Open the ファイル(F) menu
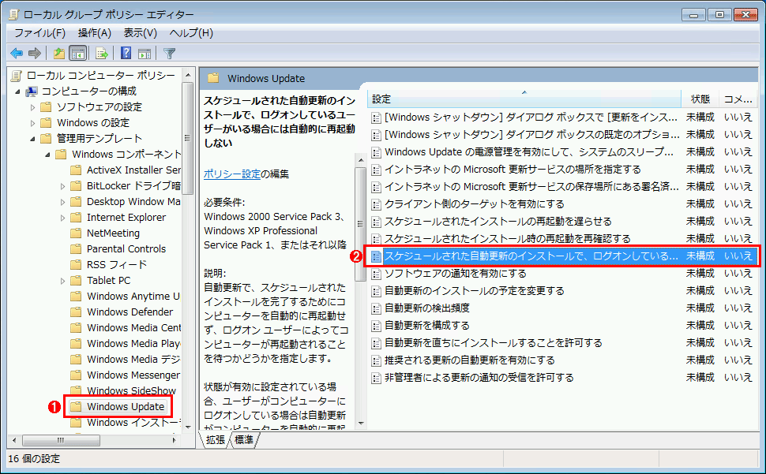The height and width of the screenshot is (474, 766). [x=39, y=33]
